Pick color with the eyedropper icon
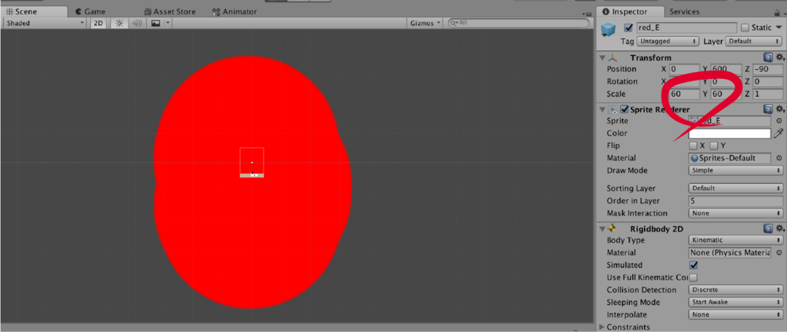The height and width of the screenshot is (332, 787). click(x=779, y=133)
